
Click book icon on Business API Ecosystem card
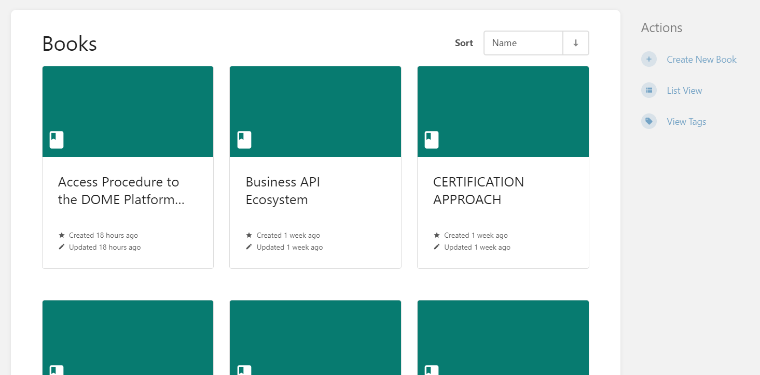(244, 140)
